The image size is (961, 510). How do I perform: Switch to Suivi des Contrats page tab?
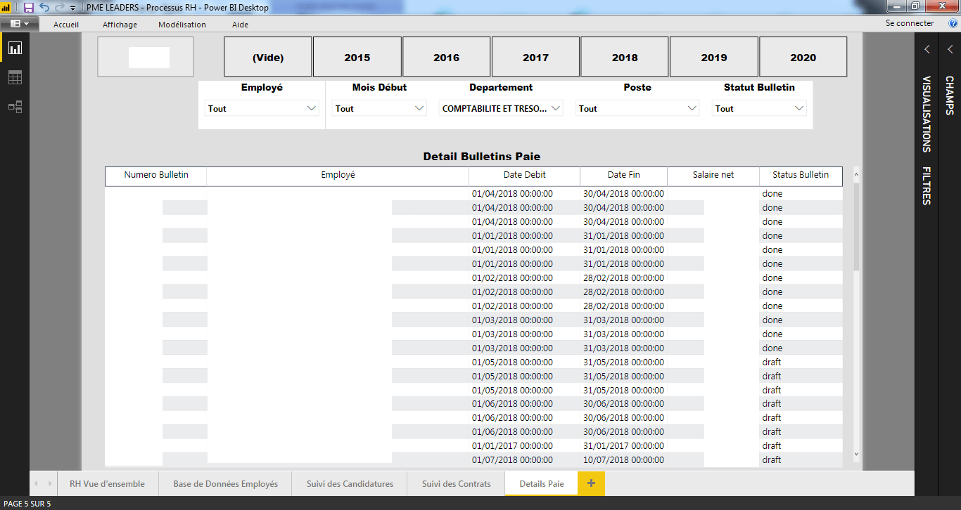pyautogui.click(x=456, y=483)
